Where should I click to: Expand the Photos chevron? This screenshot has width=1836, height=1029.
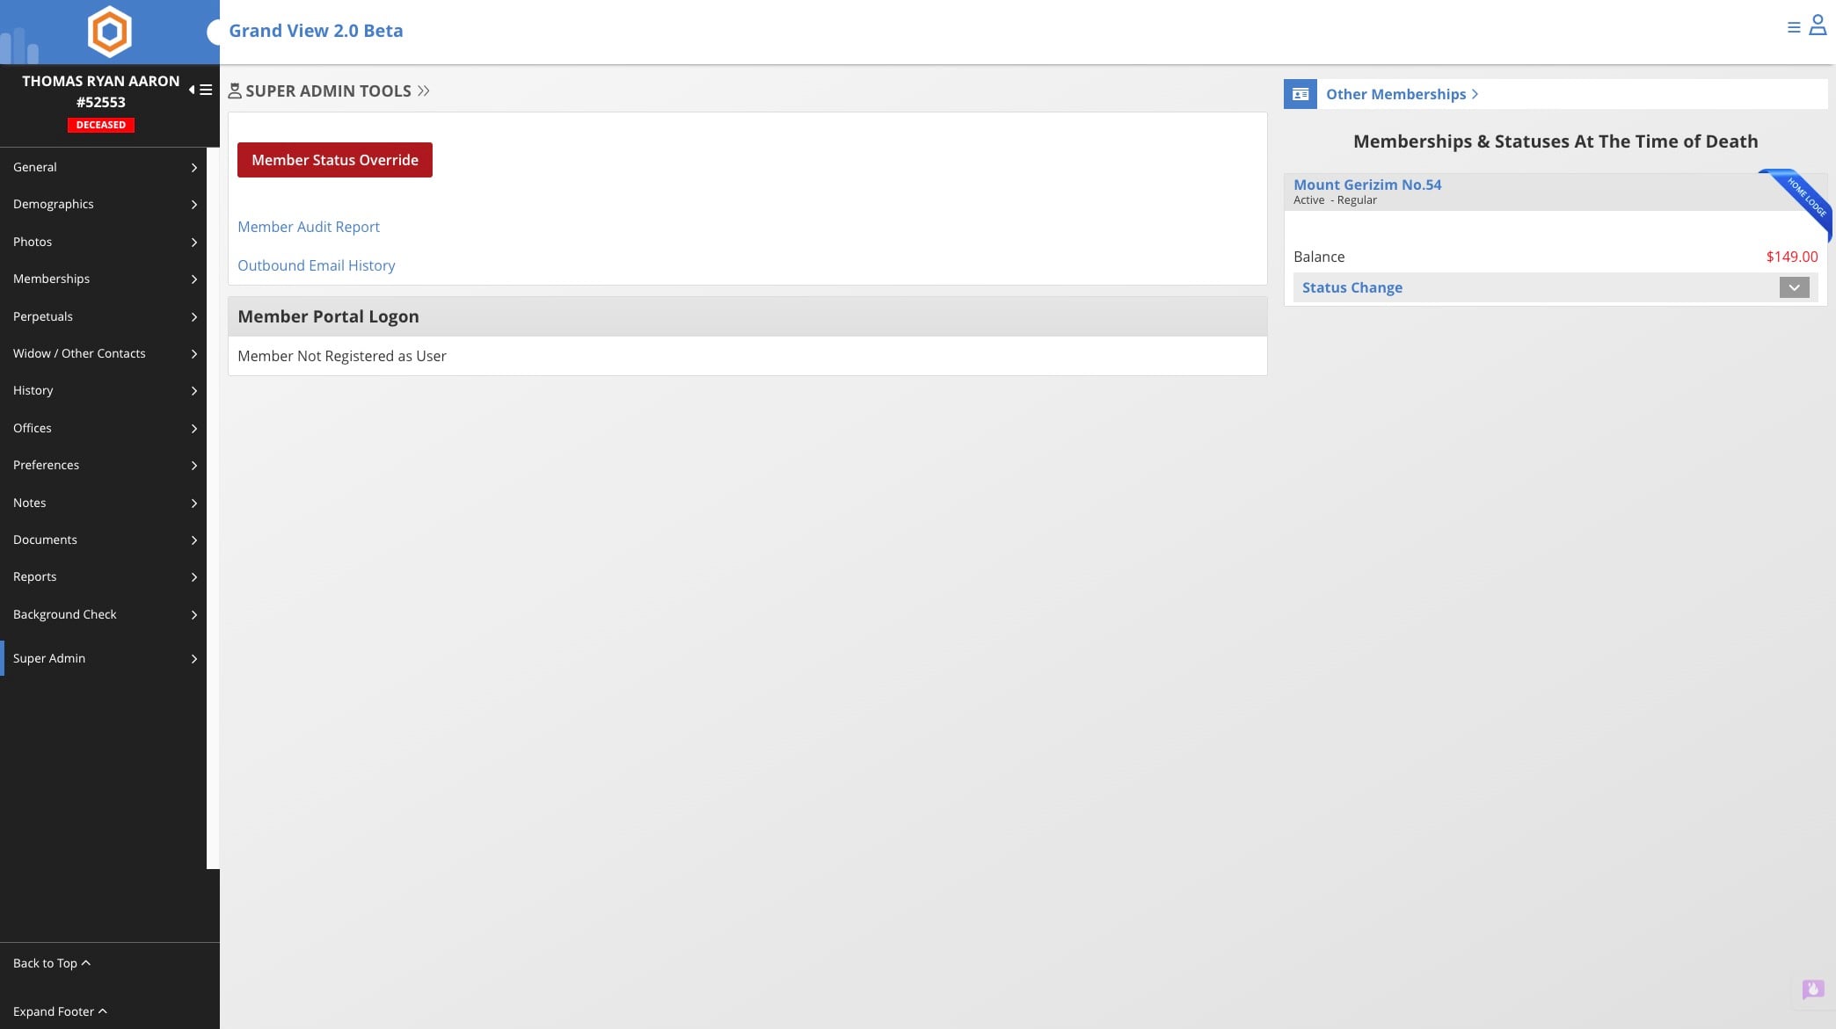pyautogui.click(x=194, y=242)
